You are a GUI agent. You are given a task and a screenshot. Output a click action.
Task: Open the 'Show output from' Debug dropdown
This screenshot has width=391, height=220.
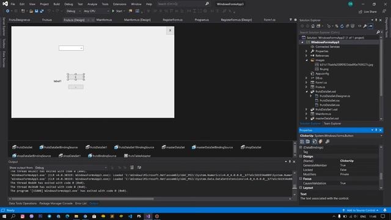click(x=71, y=167)
